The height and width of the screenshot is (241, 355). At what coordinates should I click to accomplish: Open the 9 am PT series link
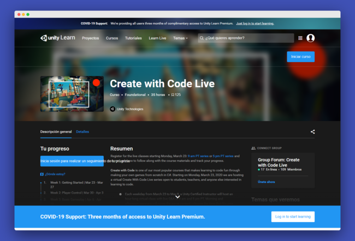(198, 156)
